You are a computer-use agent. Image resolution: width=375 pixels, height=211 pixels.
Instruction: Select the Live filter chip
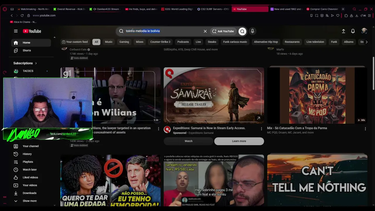click(x=198, y=42)
